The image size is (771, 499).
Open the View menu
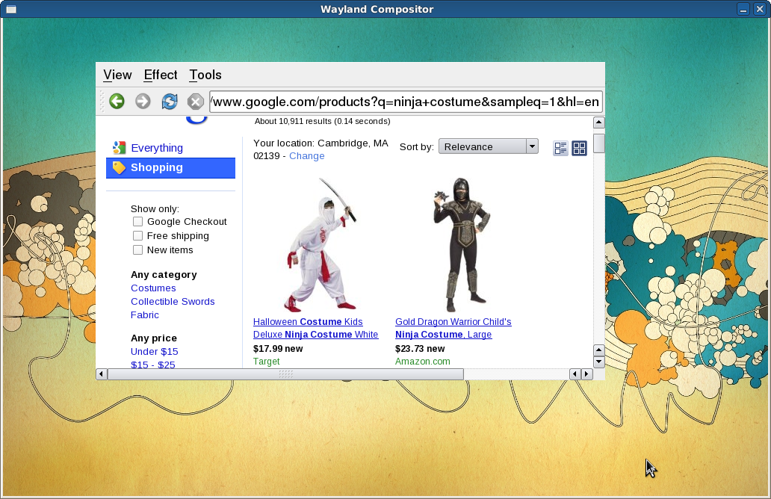(x=117, y=75)
